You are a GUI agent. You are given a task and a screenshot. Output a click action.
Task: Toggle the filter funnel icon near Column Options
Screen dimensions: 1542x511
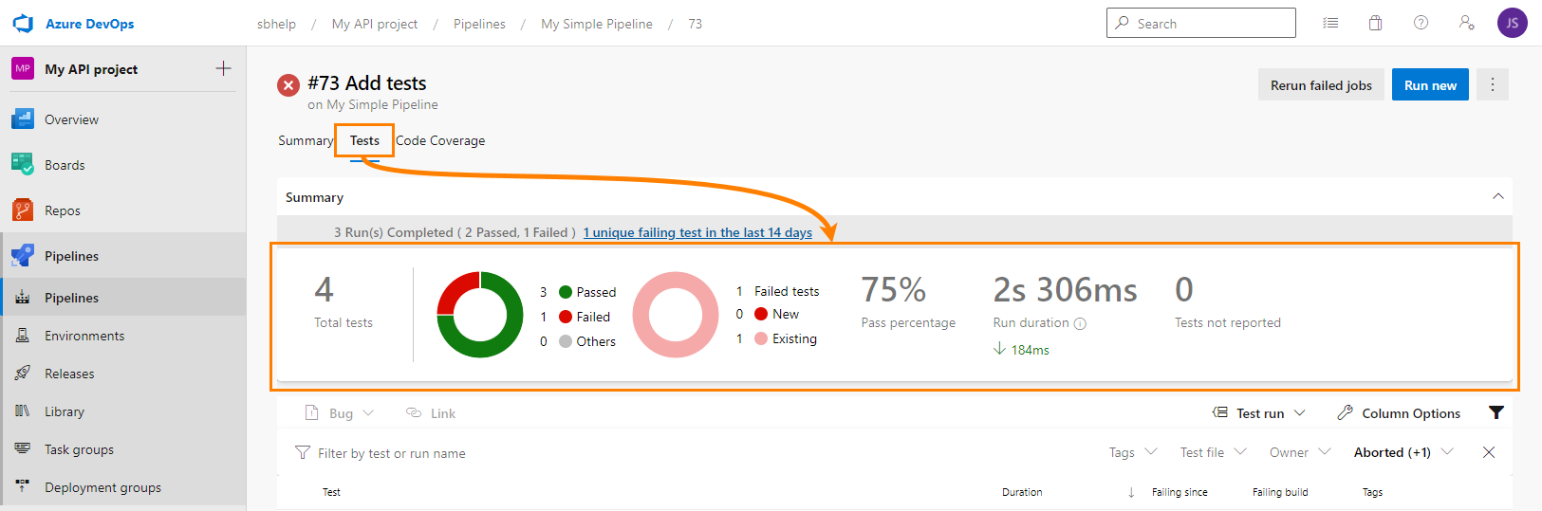point(1496,412)
